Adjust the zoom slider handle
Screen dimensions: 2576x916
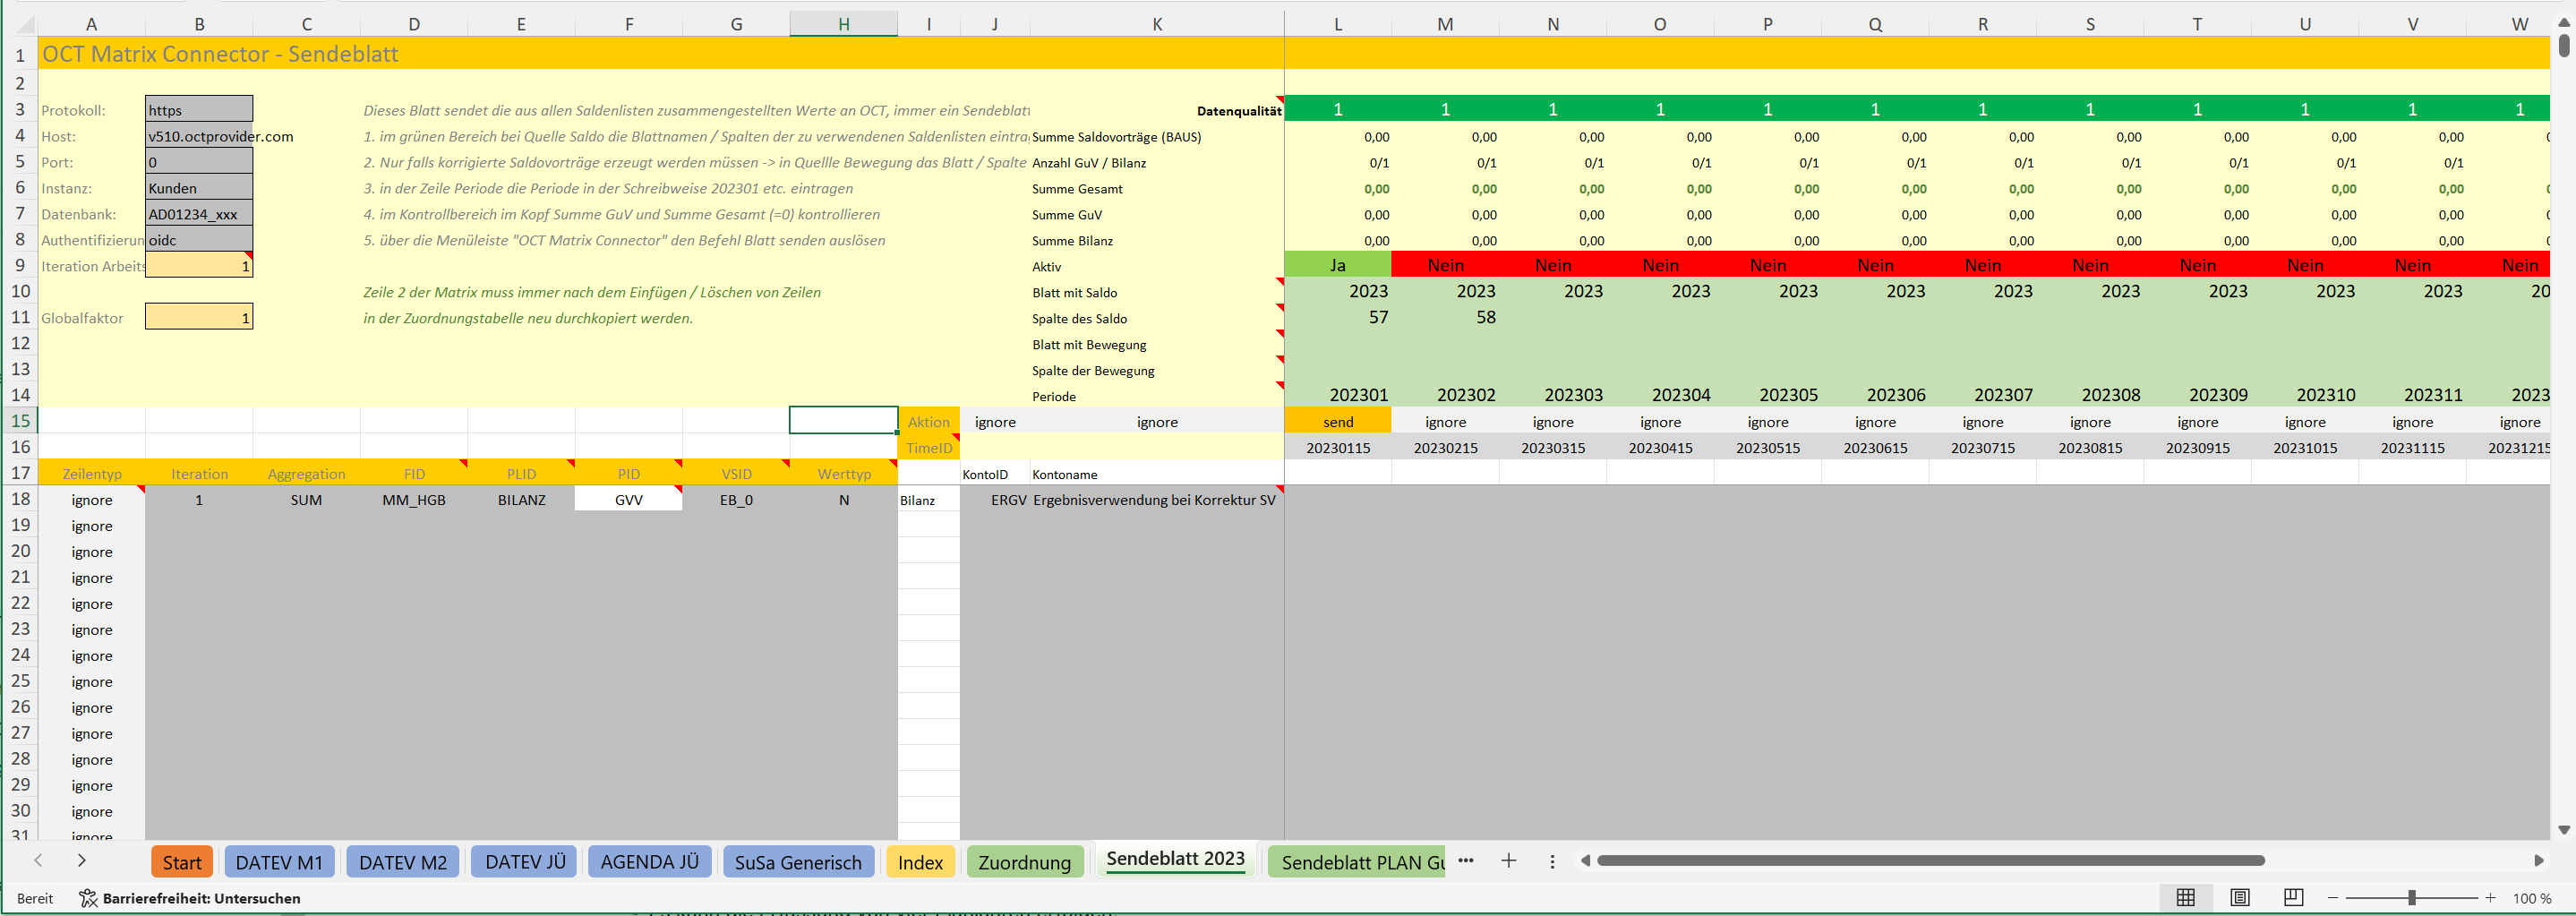pyautogui.click(x=2411, y=897)
